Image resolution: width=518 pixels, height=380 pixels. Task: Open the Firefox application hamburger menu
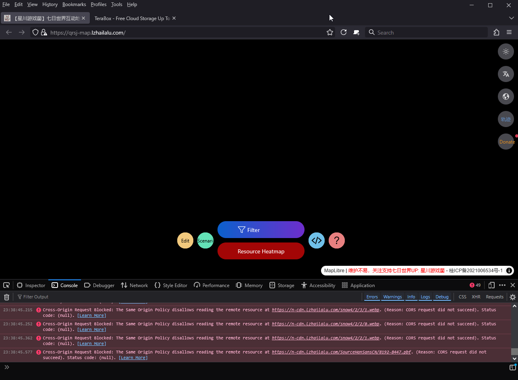point(509,33)
